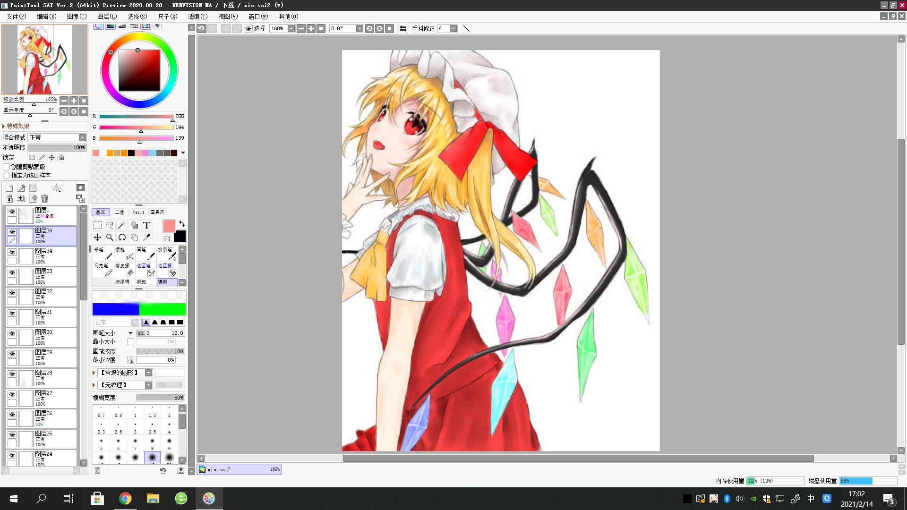The image size is (907, 510).
Task: Create a new linework pen layer
Action: (x=21, y=188)
